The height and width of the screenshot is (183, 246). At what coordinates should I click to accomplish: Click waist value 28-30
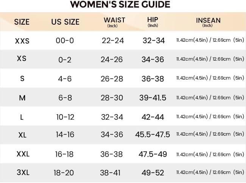coord(112,98)
